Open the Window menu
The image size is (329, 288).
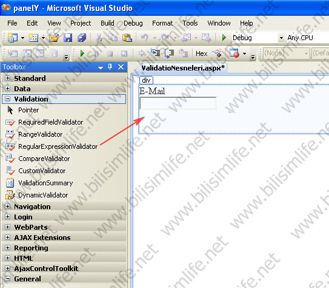pos(219,23)
